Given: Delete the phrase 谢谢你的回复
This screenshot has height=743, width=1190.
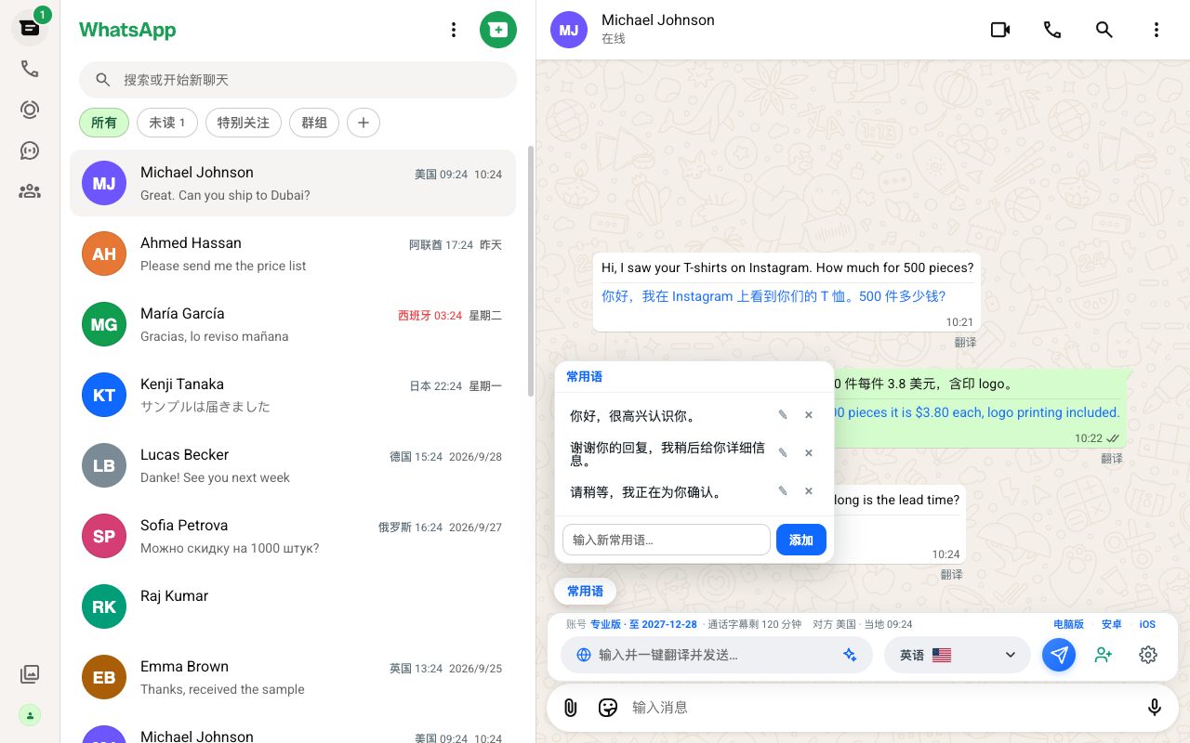Looking at the screenshot, I should tap(809, 453).
